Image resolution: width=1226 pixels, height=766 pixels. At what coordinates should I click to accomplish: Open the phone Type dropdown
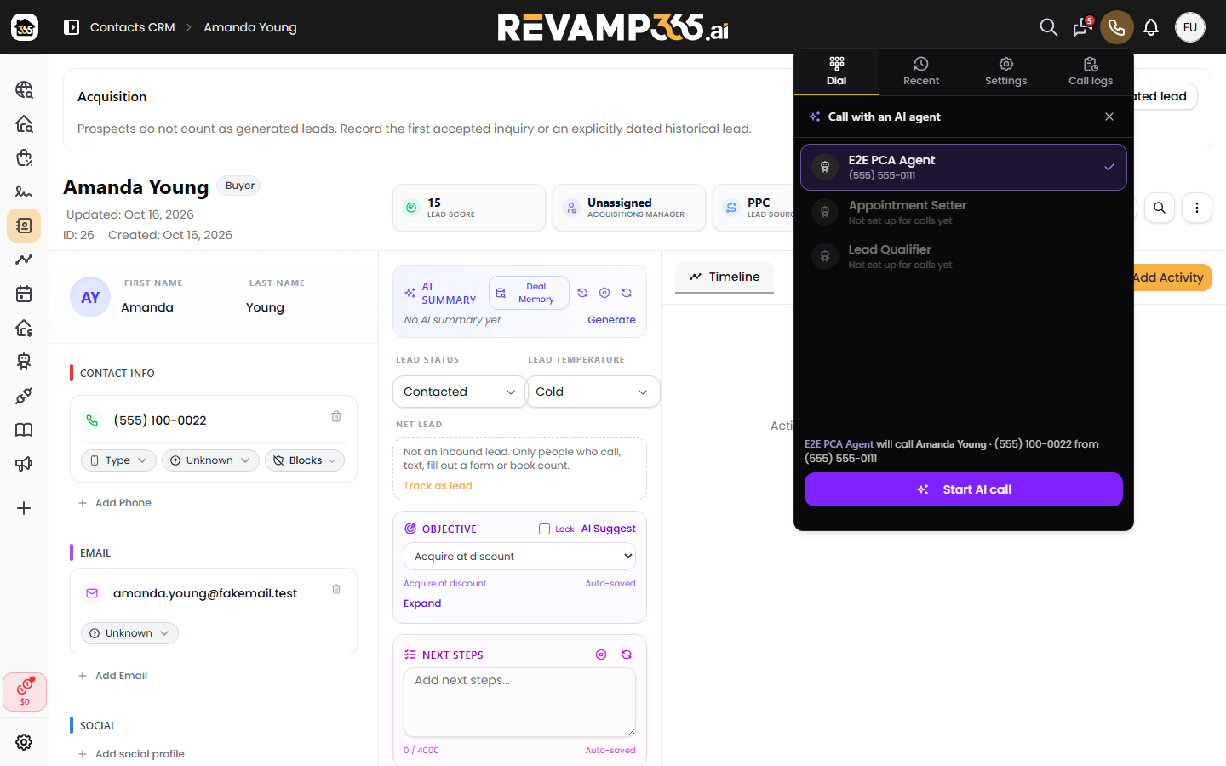point(118,460)
